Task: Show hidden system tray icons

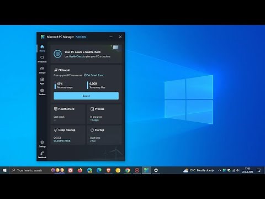Action: click(x=220, y=170)
